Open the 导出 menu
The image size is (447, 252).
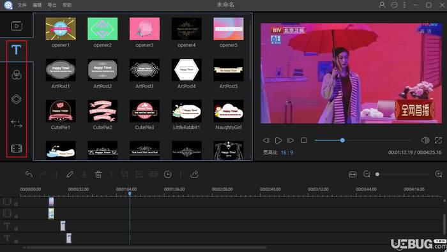click(x=52, y=5)
